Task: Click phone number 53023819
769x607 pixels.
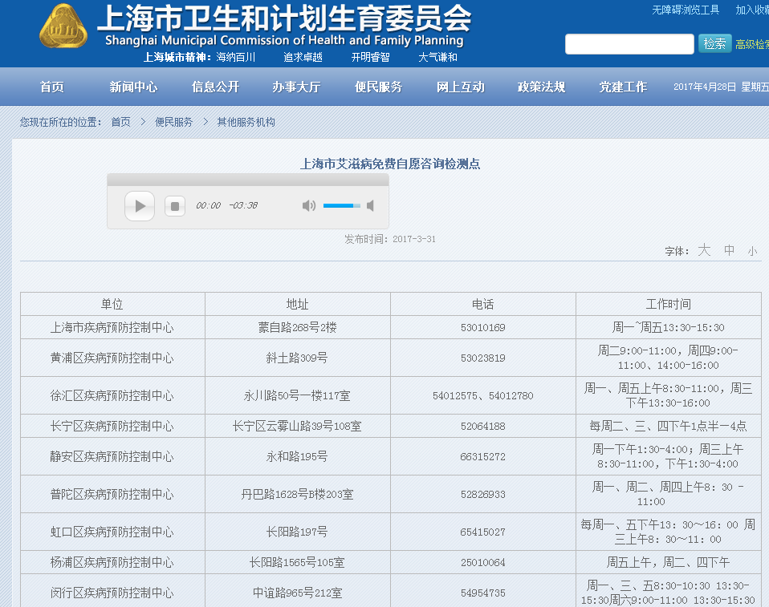Action: (x=482, y=358)
